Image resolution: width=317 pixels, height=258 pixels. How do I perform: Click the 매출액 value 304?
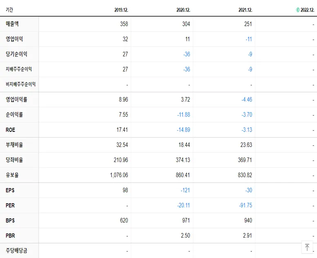(x=186, y=24)
